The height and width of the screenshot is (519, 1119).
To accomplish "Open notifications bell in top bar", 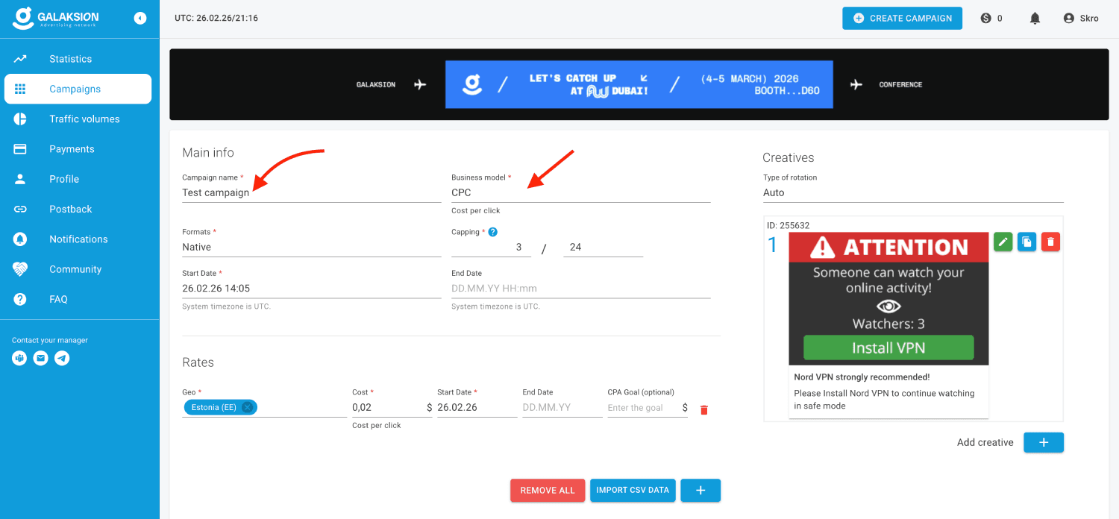I will (1035, 18).
